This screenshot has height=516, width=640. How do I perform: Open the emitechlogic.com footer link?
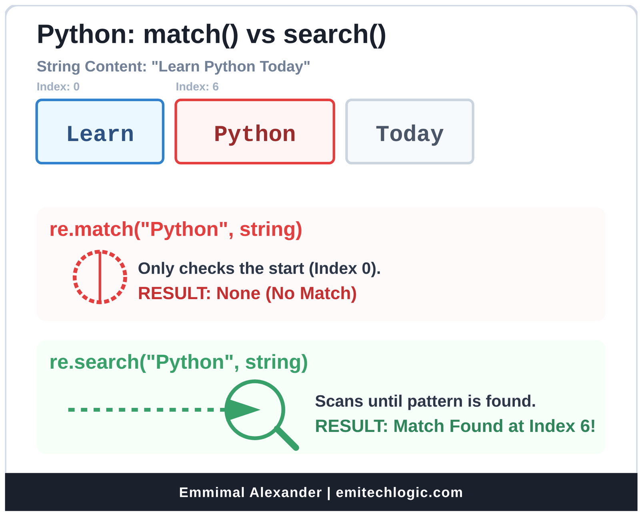[x=399, y=492]
